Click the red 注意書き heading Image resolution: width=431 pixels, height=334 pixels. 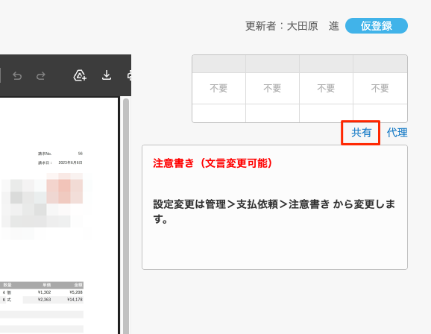pyautogui.click(x=213, y=163)
